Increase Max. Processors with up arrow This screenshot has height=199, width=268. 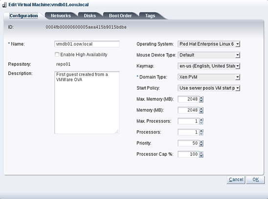(x=201, y=119)
